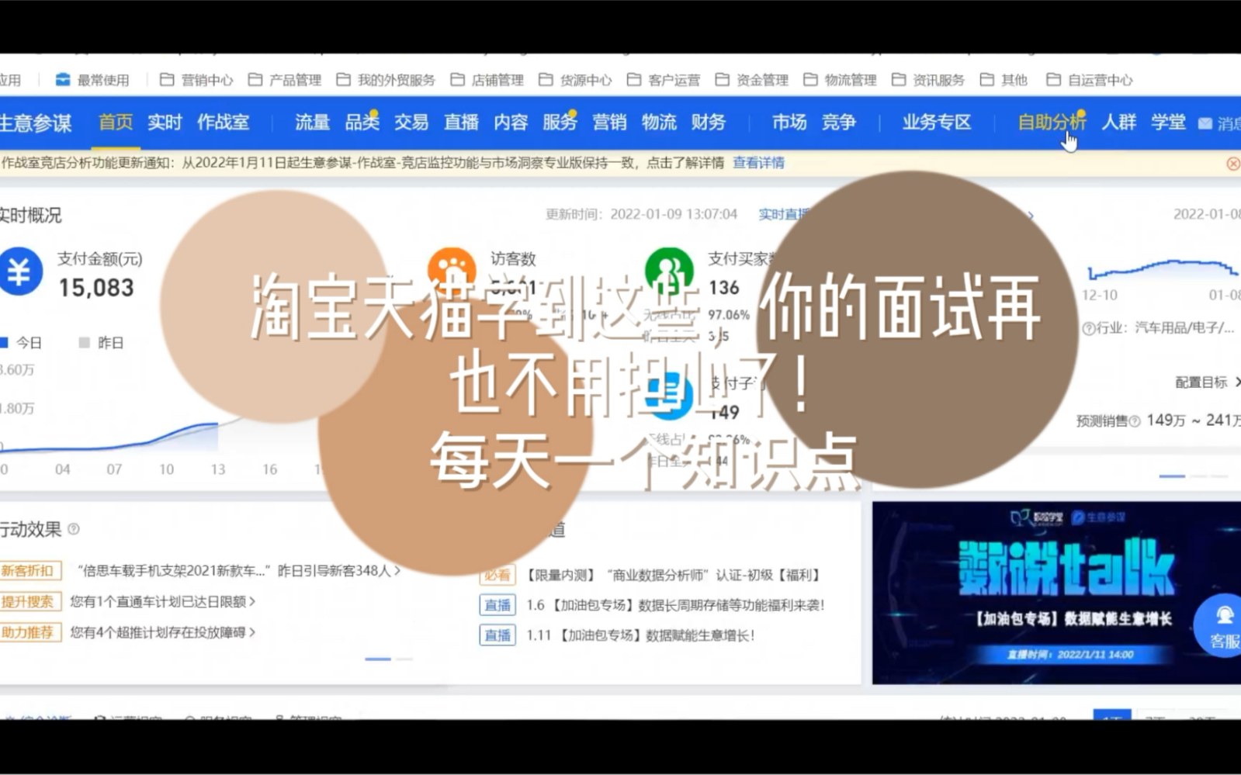Open the 流量 menu
This screenshot has height=775, width=1241.
point(312,123)
